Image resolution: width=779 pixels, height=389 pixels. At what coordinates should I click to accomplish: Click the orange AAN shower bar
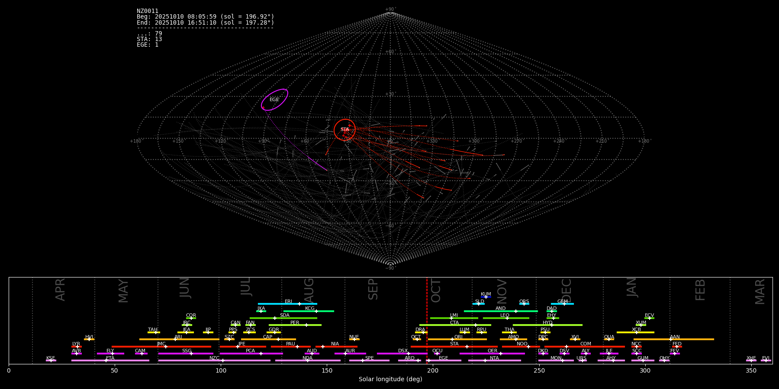coord(674,339)
